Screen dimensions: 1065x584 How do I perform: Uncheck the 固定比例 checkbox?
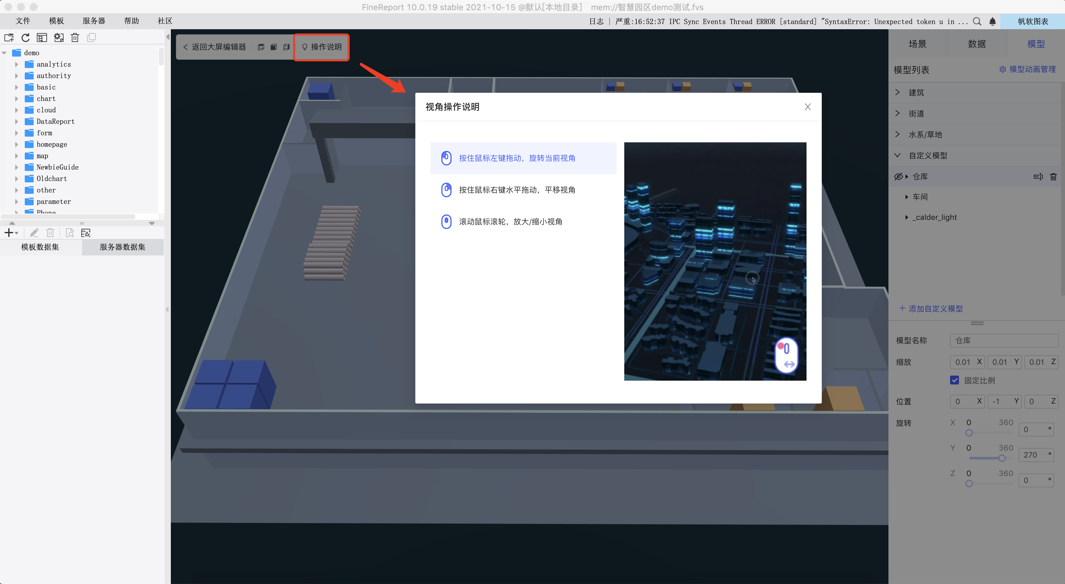coord(954,380)
